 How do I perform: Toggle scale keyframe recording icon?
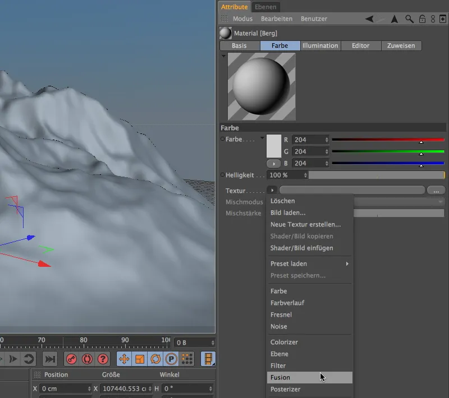(x=140, y=359)
